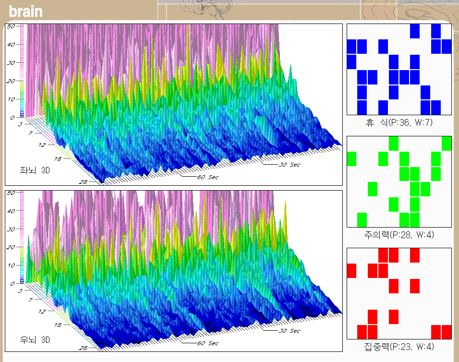Click the 휴식(P:36, W:7) caption

click(399, 123)
